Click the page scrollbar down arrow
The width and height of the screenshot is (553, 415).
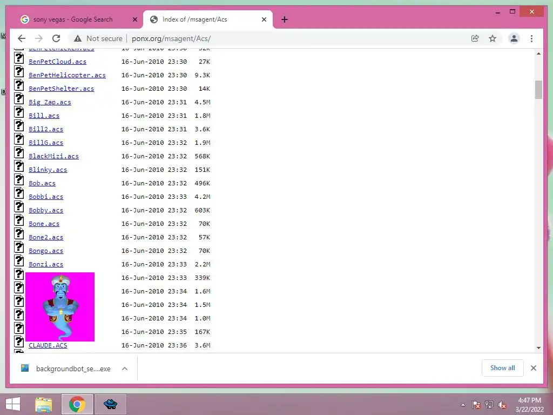pyautogui.click(x=538, y=347)
